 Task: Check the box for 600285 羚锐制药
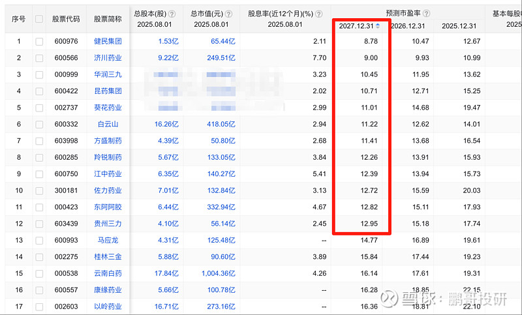coord(39,158)
